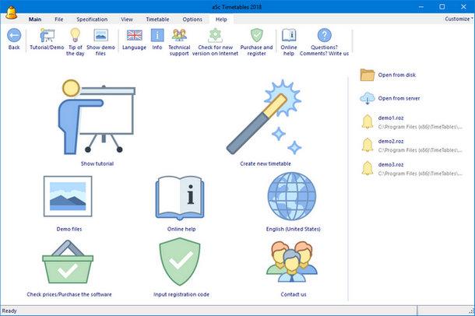The height and width of the screenshot is (316, 475).
Task: Show the Tip of the day
Action: (x=75, y=42)
